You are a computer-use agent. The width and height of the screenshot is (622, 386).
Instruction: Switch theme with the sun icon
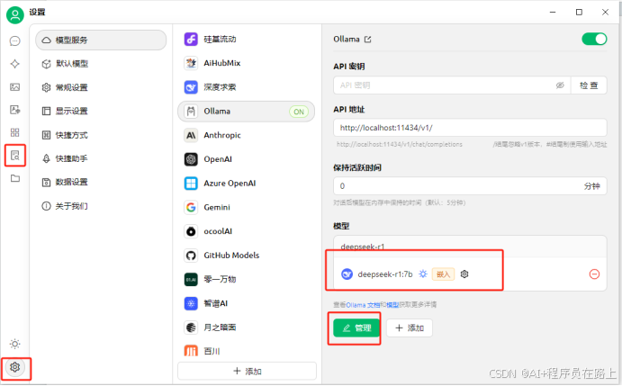(15, 344)
